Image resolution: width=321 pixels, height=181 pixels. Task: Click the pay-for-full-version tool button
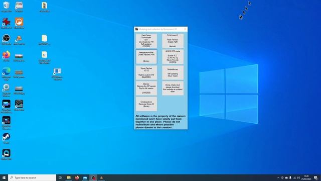point(146,88)
